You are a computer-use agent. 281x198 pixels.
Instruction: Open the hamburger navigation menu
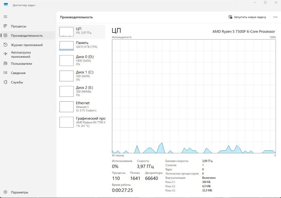point(5,17)
